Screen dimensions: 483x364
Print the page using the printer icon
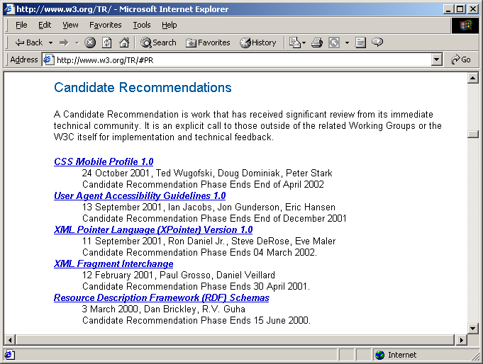[x=317, y=42]
